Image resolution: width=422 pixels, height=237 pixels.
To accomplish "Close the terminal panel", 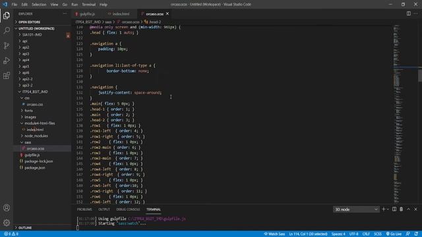I will tap(415, 209).
